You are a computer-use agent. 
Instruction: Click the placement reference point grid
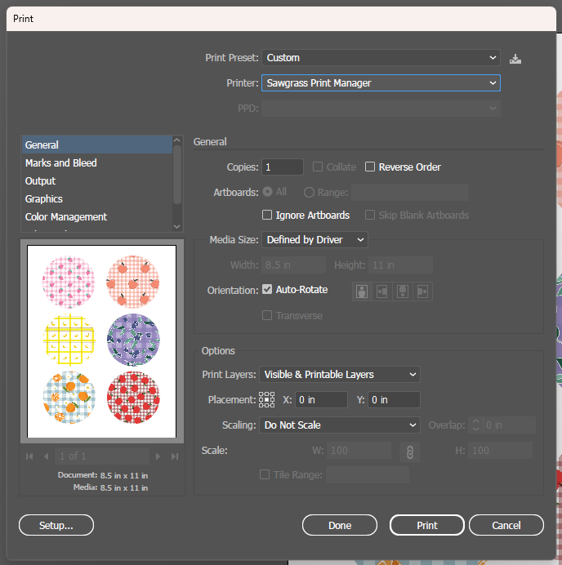(267, 399)
